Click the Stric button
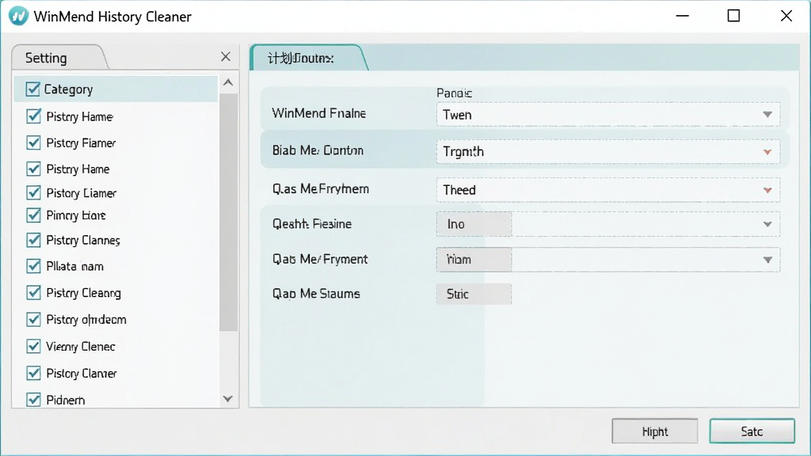This screenshot has width=811, height=456. click(474, 294)
